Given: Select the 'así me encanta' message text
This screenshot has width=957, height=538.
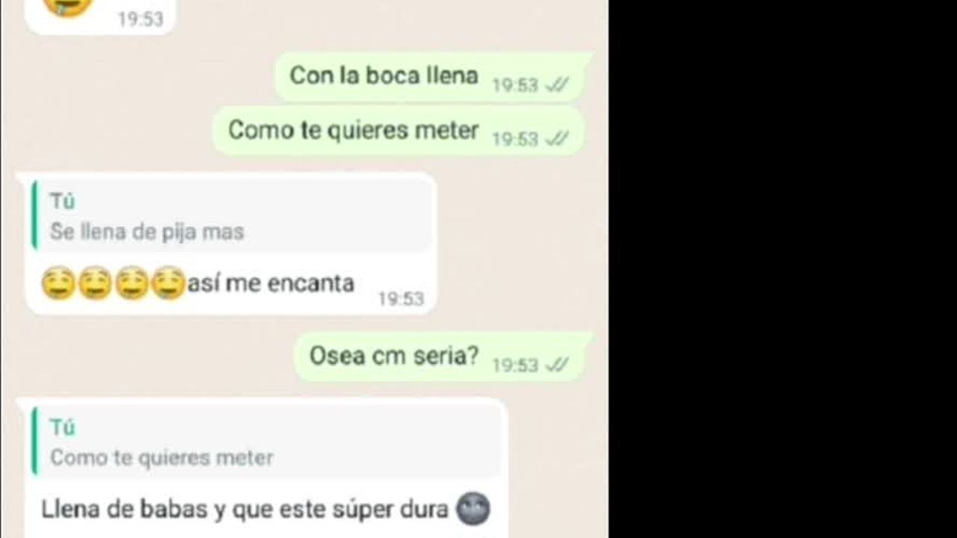Looking at the screenshot, I should point(271,284).
